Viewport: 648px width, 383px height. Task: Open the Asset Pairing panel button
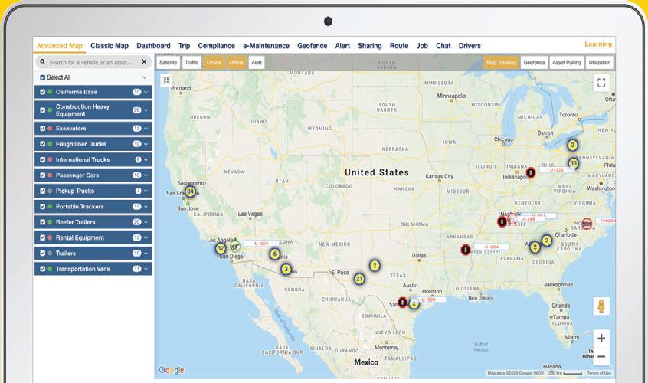pos(567,62)
